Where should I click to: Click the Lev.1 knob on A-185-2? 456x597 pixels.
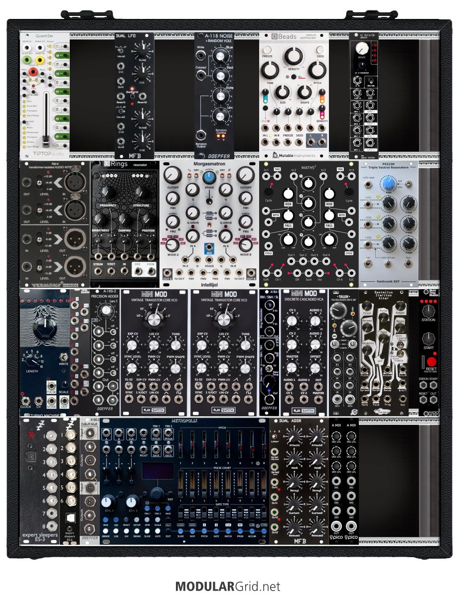[106, 311]
